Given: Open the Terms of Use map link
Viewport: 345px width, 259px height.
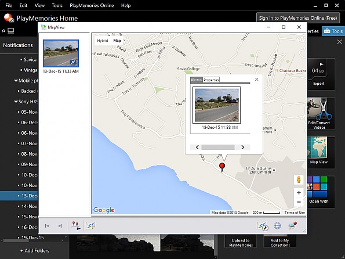Looking at the screenshot, I should [x=295, y=213].
